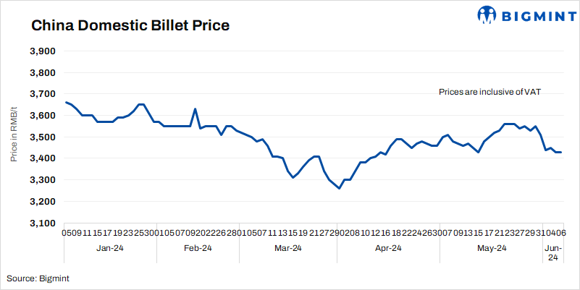The width and height of the screenshot is (580, 290).
Task: Select the Feb-24 month label
Action: pyautogui.click(x=197, y=248)
